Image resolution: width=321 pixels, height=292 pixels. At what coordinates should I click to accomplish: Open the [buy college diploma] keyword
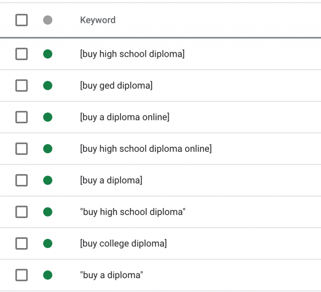coord(123,243)
